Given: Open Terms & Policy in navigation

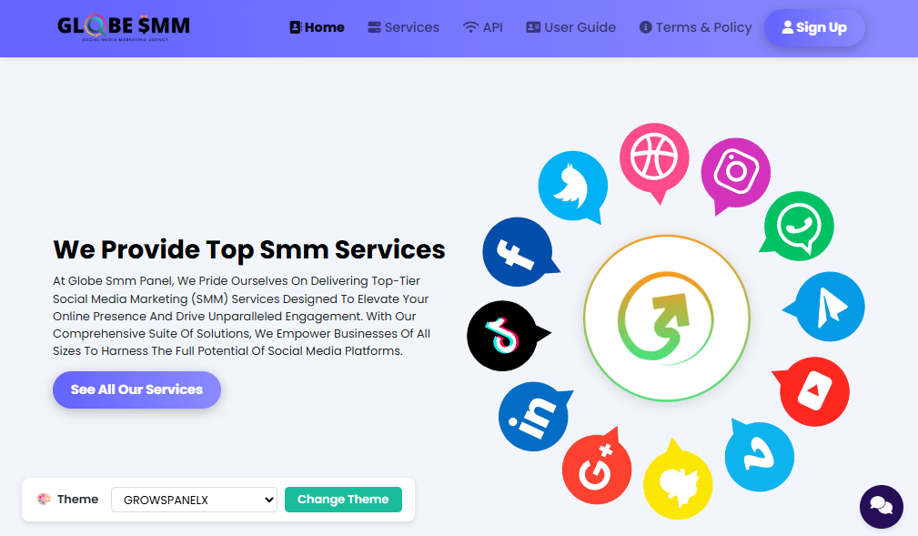Looking at the screenshot, I should coord(695,27).
